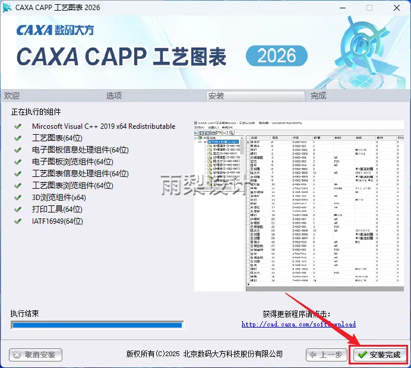This screenshot has height=368, width=411.
Task: Open the cad.caxa.com software download link
Action: 299,324
